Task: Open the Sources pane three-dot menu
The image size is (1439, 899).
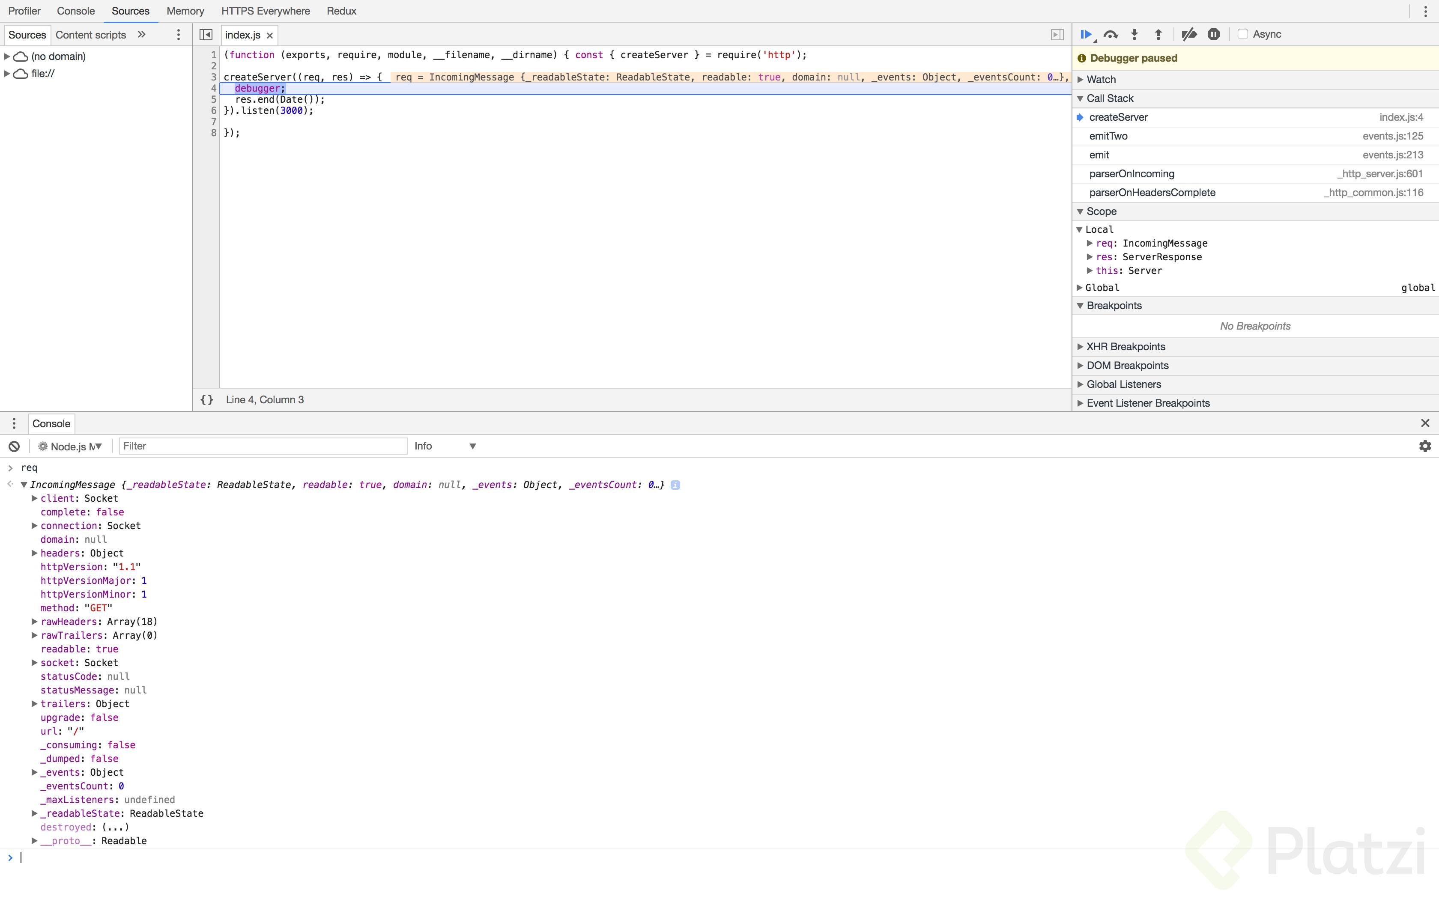Action: pos(179,35)
